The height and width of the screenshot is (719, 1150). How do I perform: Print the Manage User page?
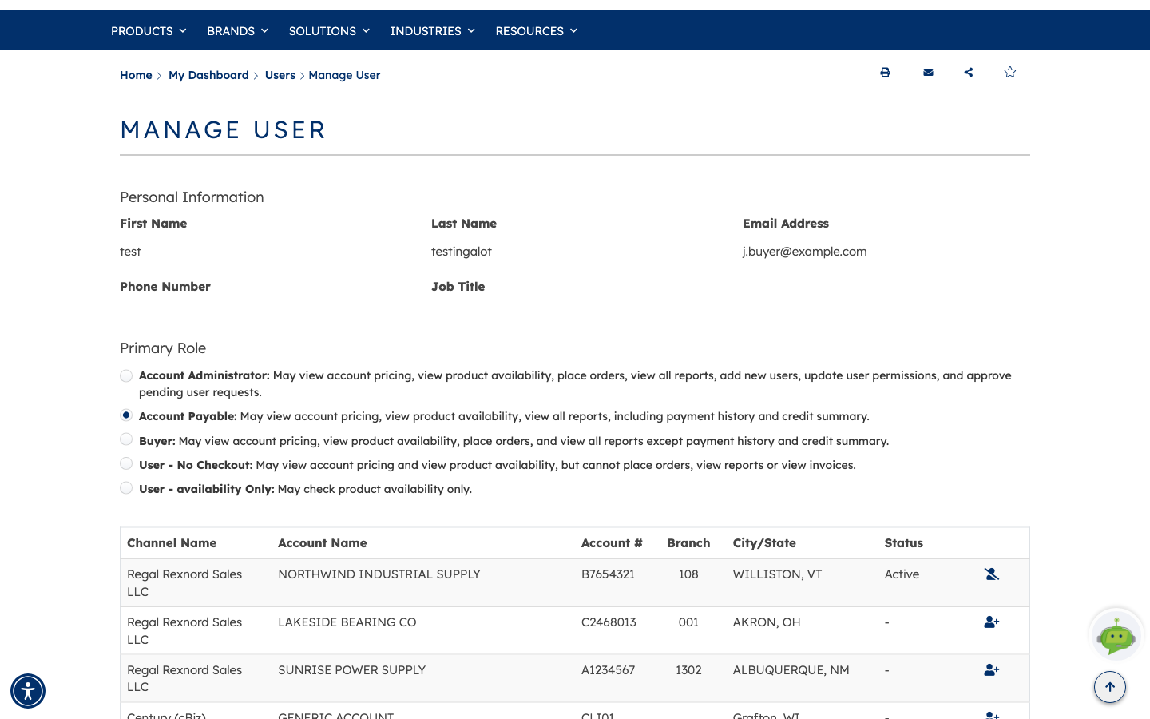coord(885,73)
